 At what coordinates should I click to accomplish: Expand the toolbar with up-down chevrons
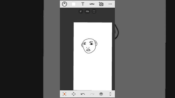coord(110,94)
